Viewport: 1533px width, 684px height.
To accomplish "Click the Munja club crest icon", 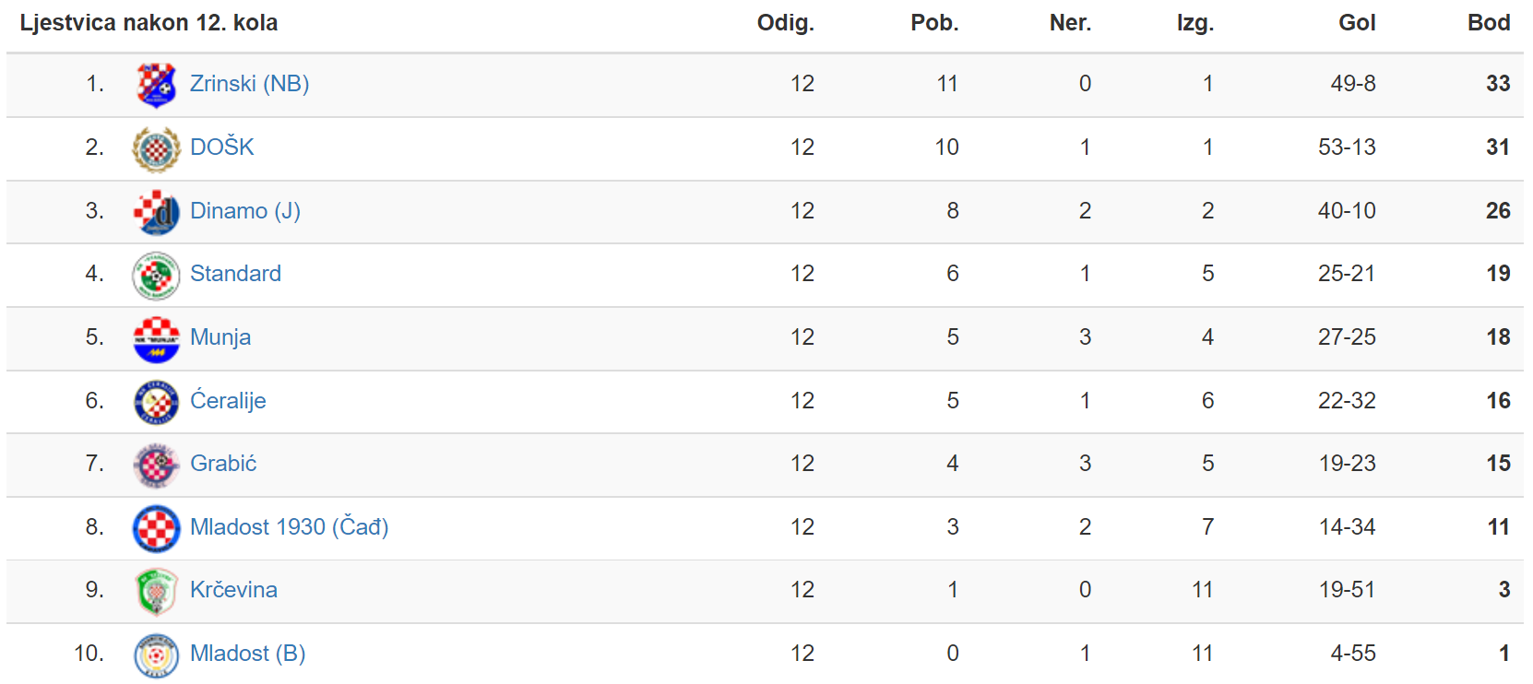I will coord(156,338).
